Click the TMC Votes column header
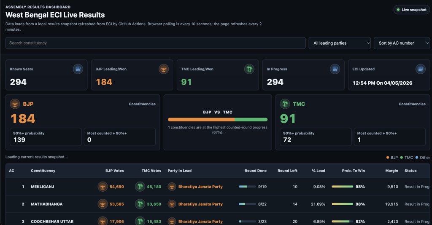Screen dimensions: 432x225 pos(151,171)
